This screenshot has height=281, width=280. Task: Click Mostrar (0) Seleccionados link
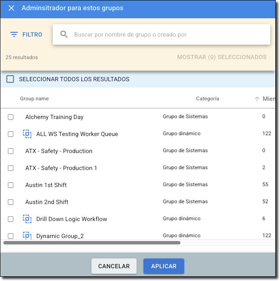point(222,57)
